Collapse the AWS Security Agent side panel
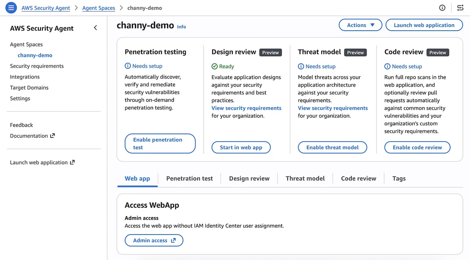The width and height of the screenshot is (470, 260). tap(95, 28)
